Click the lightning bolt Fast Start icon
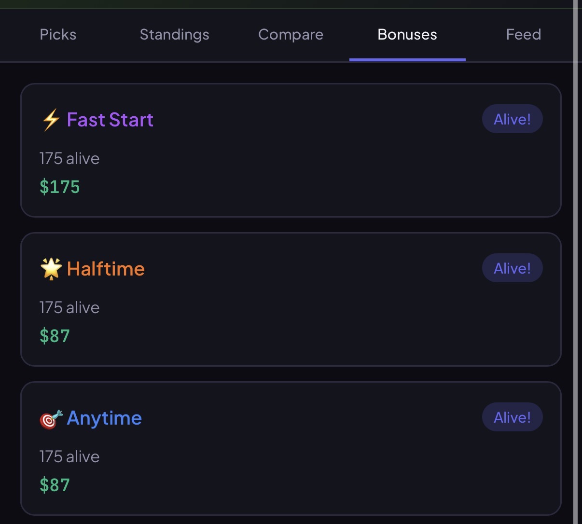The height and width of the screenshot is (524, 582). coord(50,121)
